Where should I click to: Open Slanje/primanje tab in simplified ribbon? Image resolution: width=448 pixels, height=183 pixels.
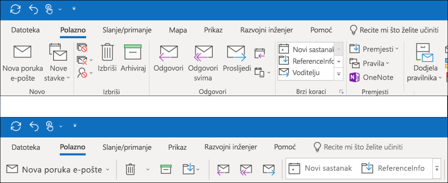[127, 147]
